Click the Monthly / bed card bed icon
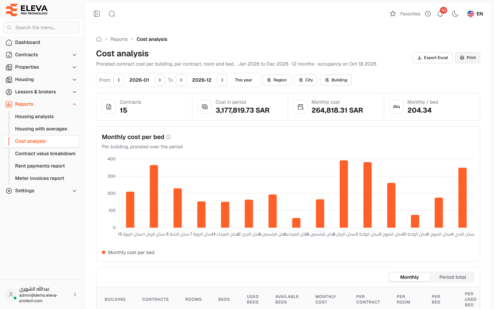The image size is (494, 309). [x=397, y=107]
